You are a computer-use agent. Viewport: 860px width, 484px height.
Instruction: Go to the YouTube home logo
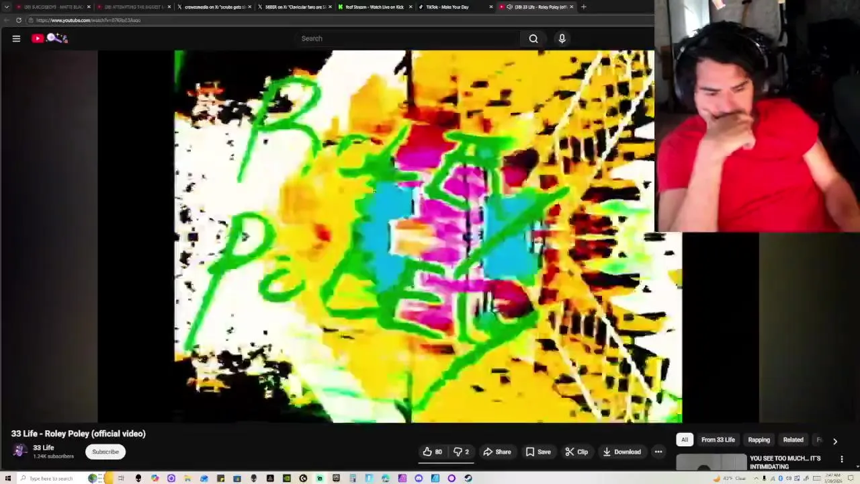click(x=48, y=38)
